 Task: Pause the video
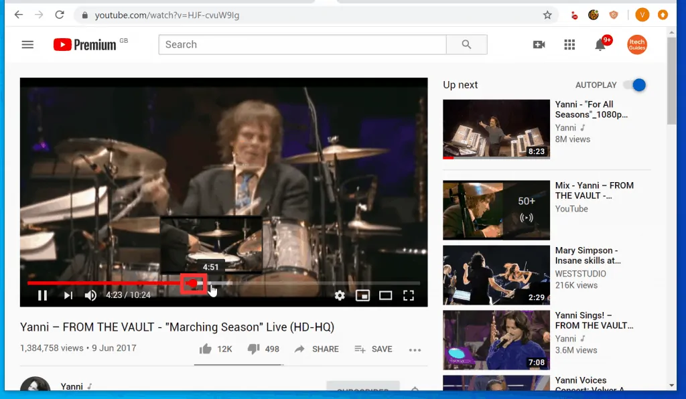click(42, 295)
